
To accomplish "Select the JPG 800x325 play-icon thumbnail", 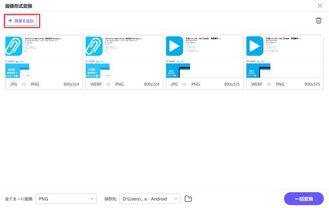I will pos(204,57).
